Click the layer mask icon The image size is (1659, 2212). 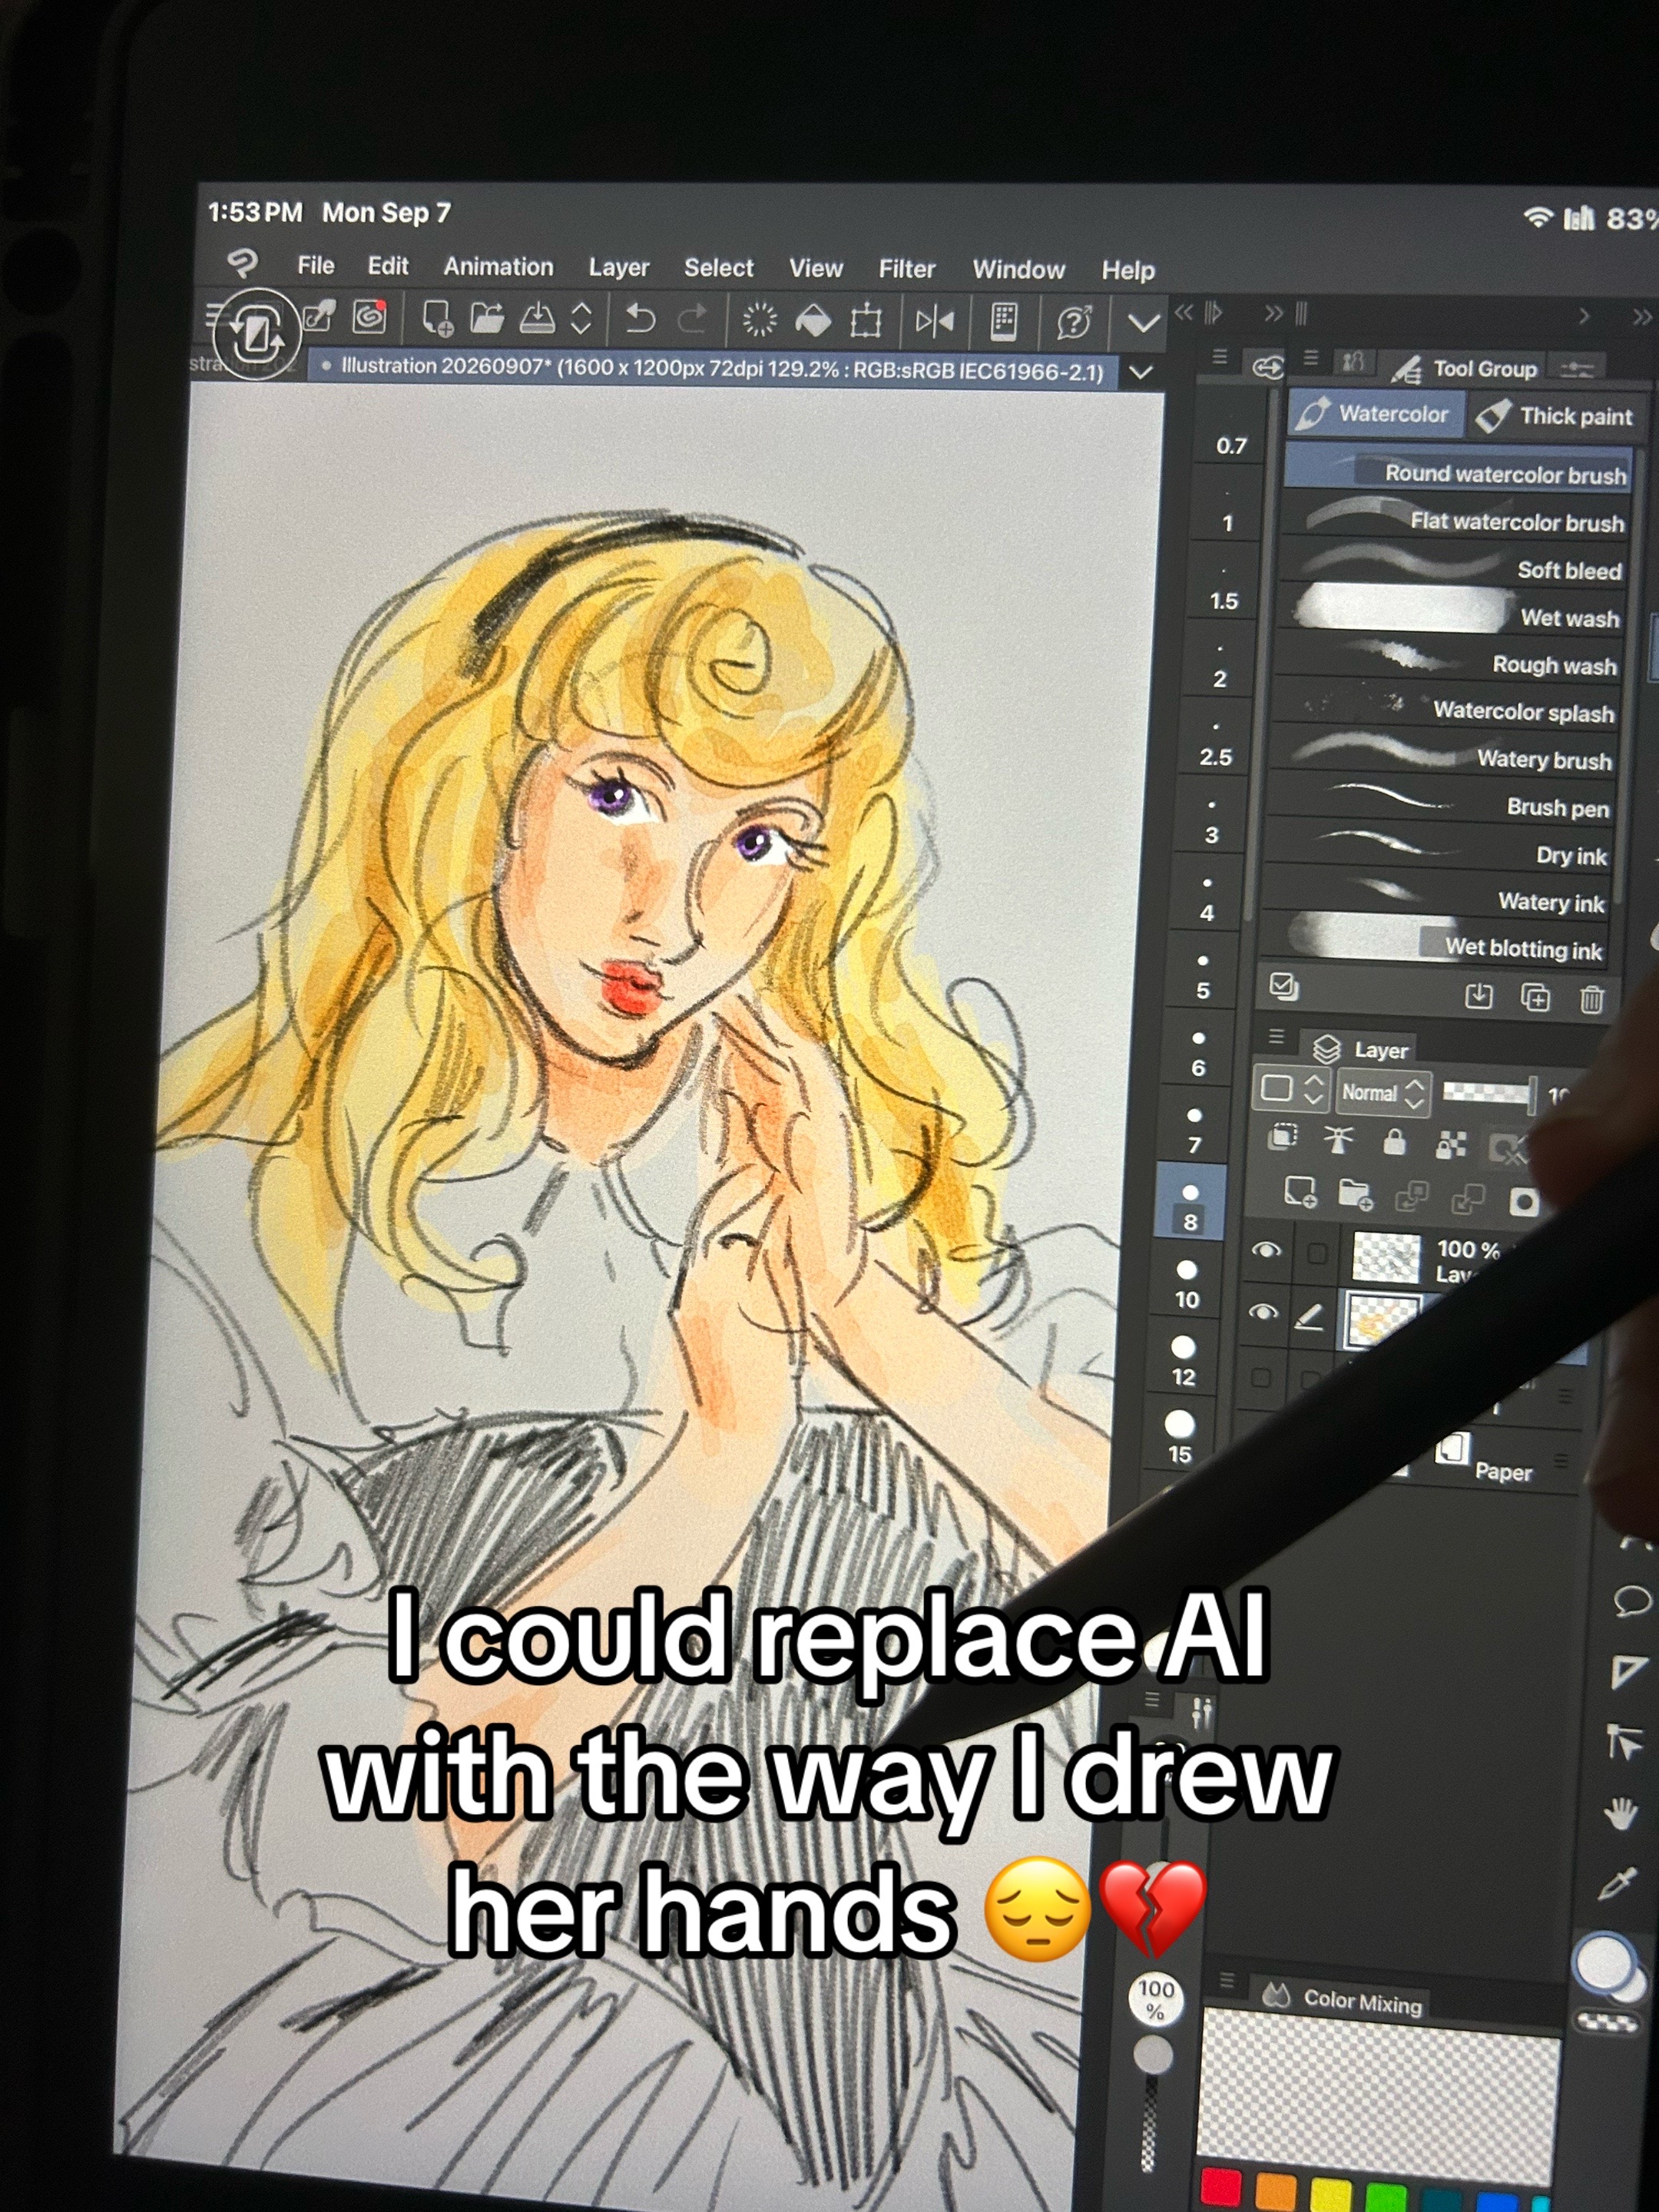(1523, 1201)
